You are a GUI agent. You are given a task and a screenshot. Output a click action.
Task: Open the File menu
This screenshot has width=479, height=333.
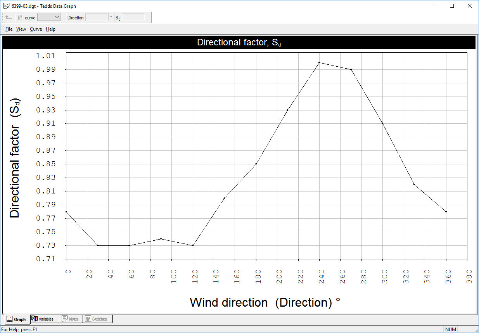[8, 29]
